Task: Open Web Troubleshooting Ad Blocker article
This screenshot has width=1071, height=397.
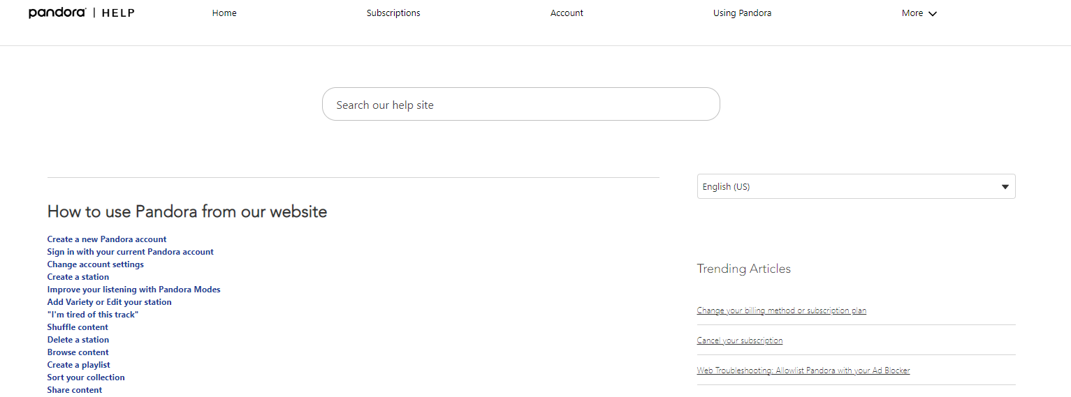Action: tap(803, 370)
